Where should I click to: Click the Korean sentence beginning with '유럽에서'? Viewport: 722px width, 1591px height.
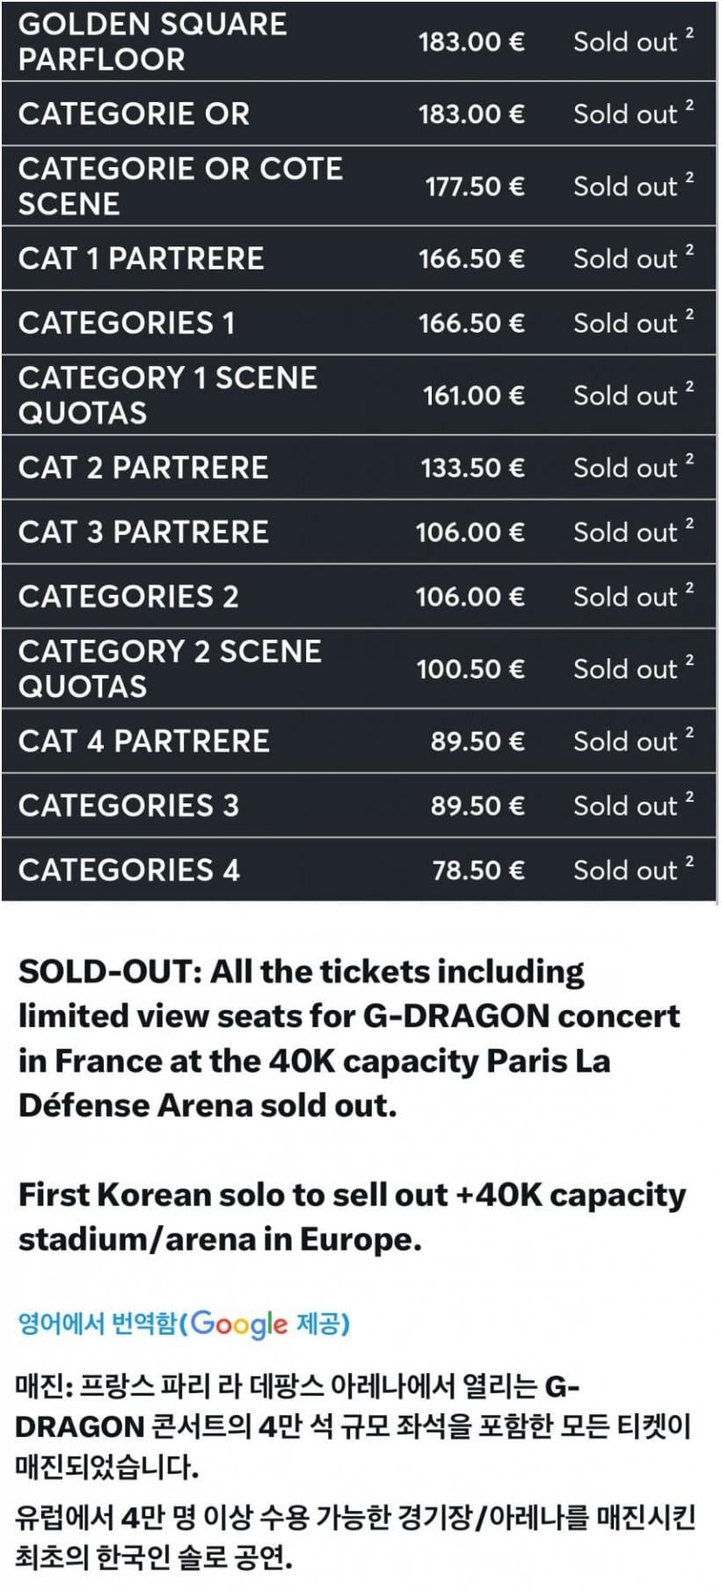coord(352,1536)
